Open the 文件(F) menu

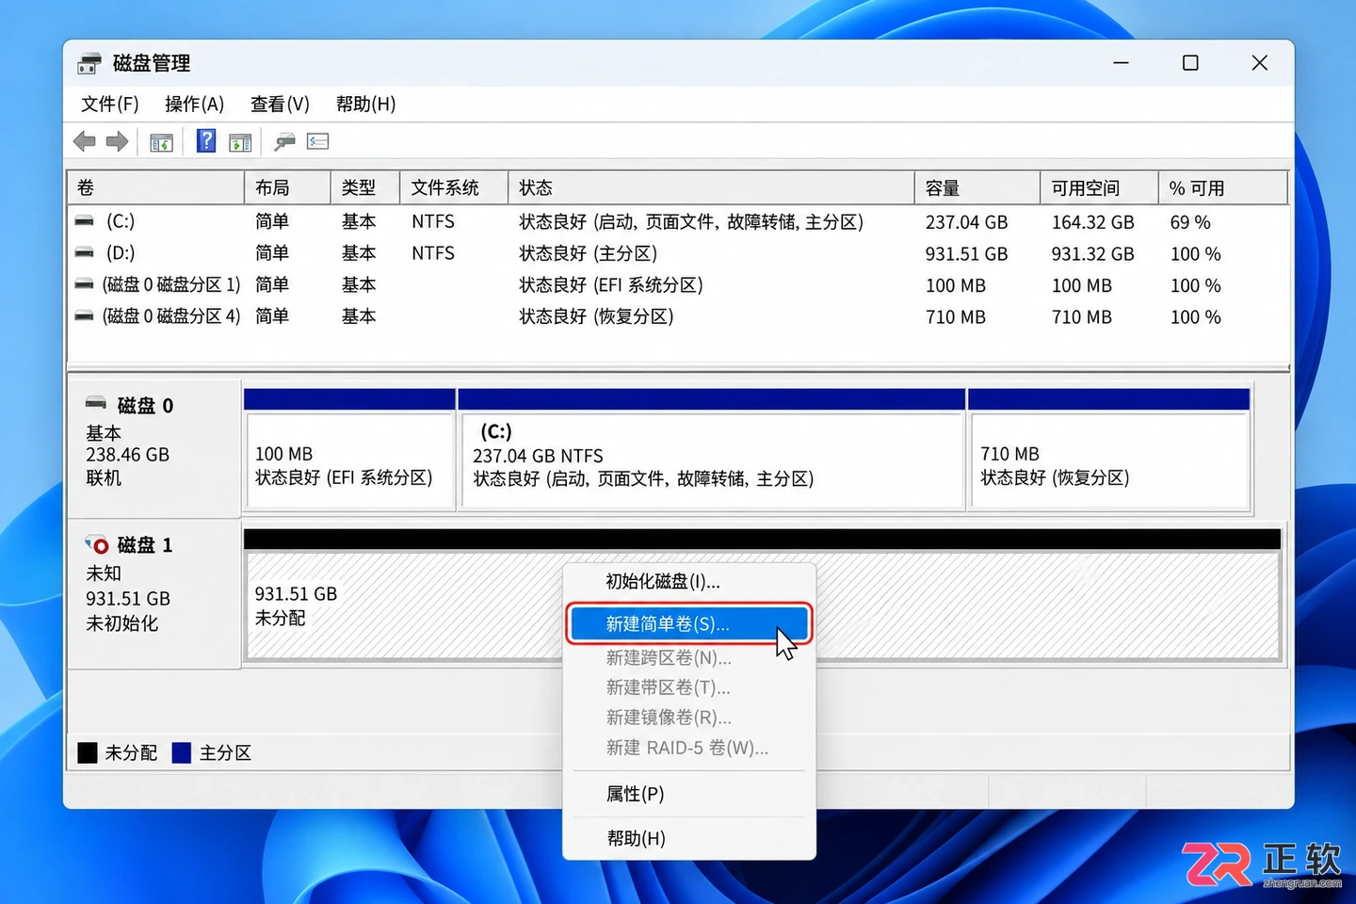(x=110, y=105)
